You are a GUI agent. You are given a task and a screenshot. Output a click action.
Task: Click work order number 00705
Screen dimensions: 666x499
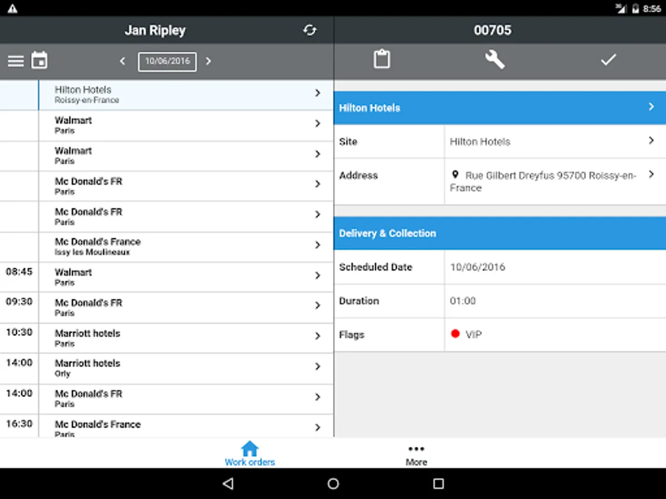[x=493, y=30]
